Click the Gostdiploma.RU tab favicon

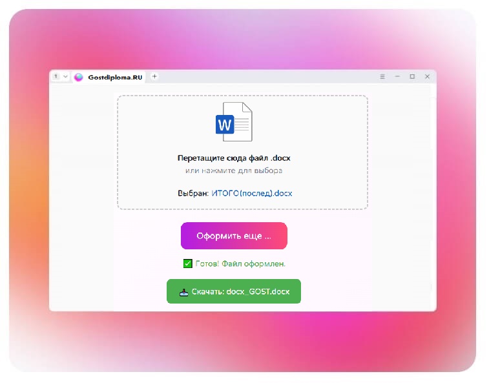[79, 77]
